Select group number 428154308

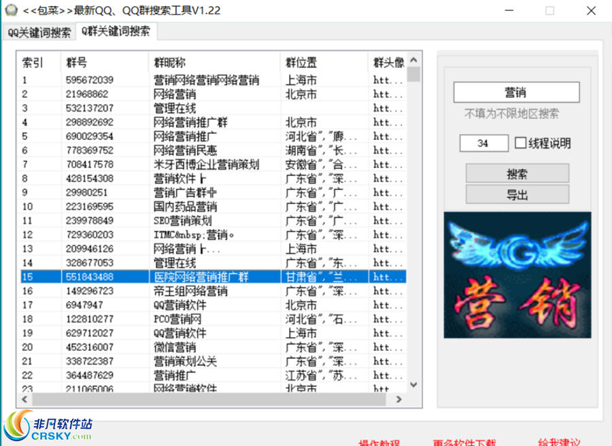pos(213,178)
